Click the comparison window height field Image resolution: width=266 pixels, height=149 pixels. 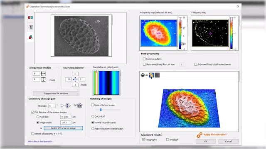(x=36, y=79)
